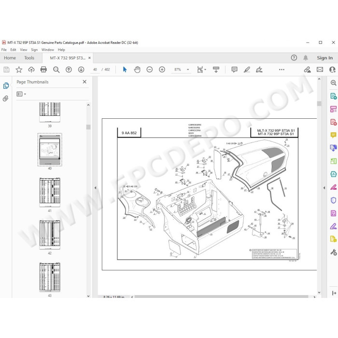Screen dimensions: 338x338
Task: Open the Help menu
Action: click(61, 50)
